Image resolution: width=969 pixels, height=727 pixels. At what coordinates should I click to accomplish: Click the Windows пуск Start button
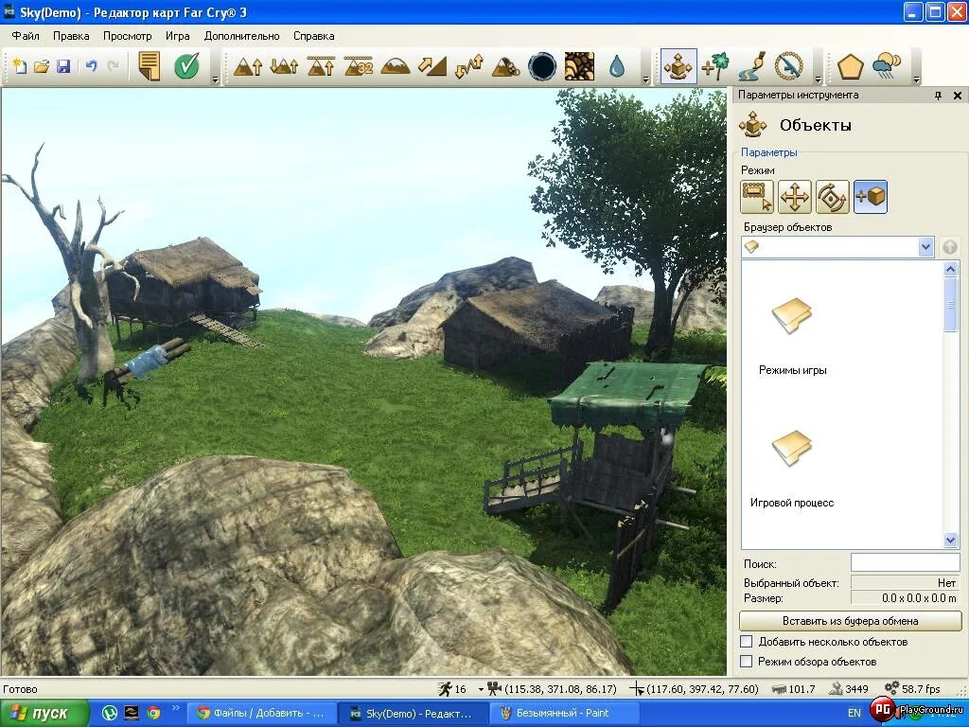coord(44,714)
